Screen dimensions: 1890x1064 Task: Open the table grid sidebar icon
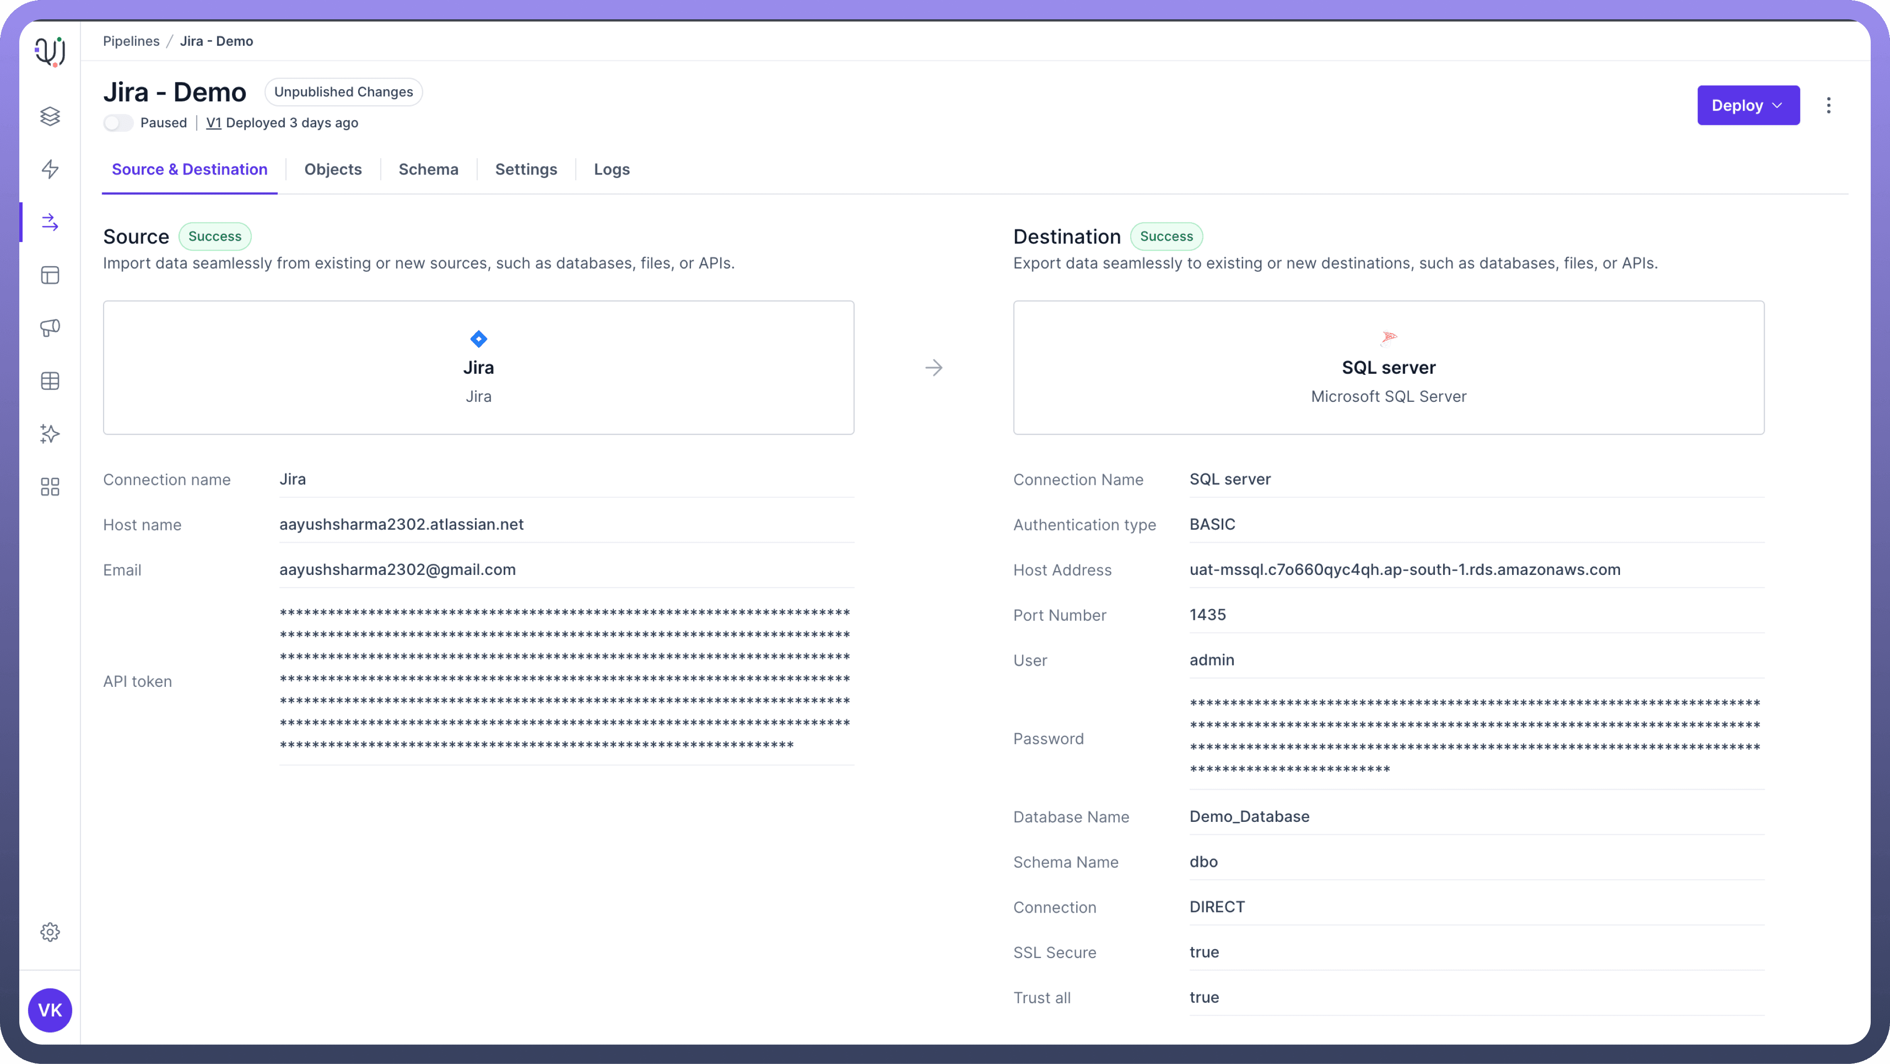point(50,381)
